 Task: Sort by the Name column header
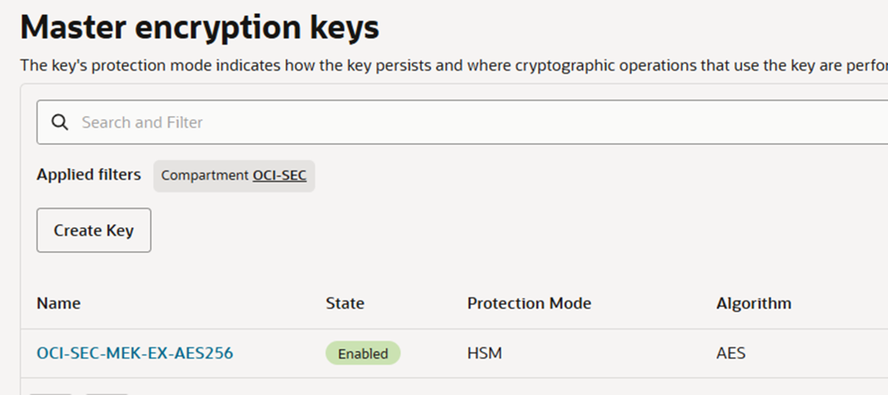click(58, 303)
